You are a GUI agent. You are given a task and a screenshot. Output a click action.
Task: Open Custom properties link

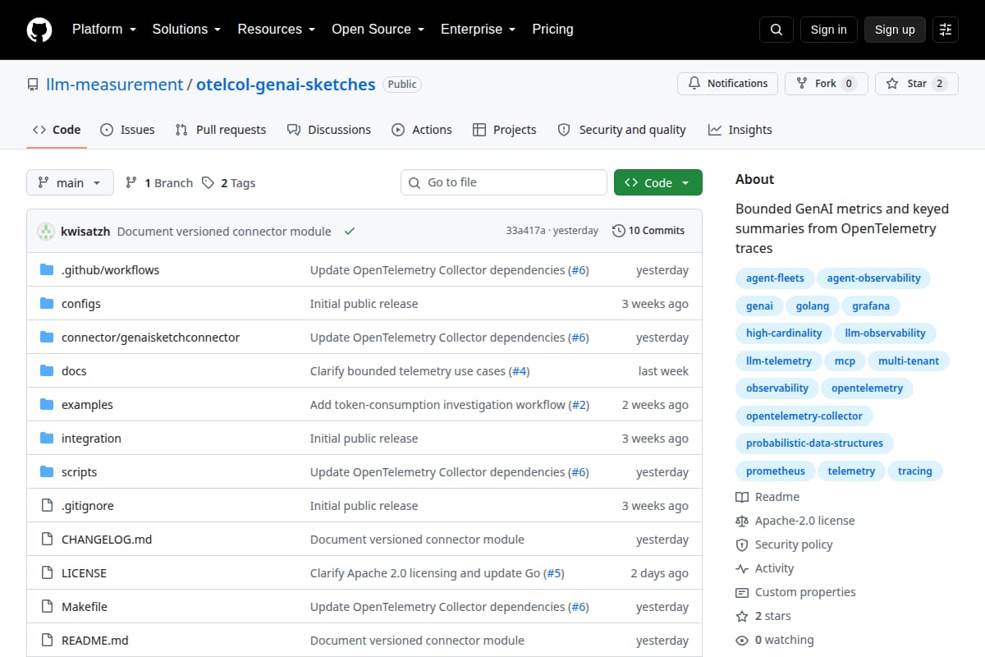tap(795, 592)
